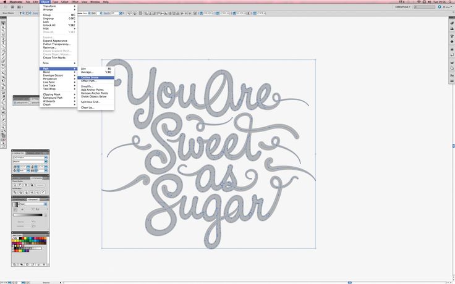The width and height of the screenshot is (455, 284).
Task: Click Delete Swatch trash icon in Swatches panel
Action: pos(44,265)
